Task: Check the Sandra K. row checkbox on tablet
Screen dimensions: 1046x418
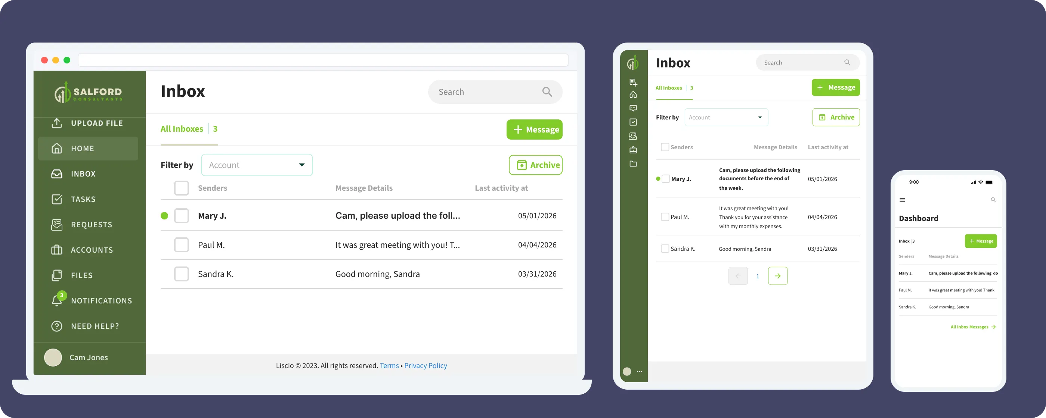Action: pos(665,248)
